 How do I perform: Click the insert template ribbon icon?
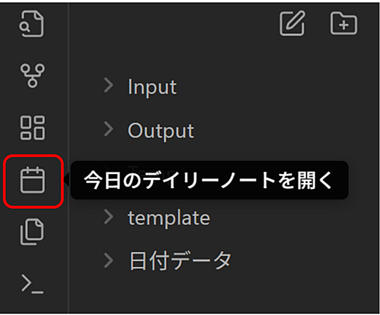[32, 232]
